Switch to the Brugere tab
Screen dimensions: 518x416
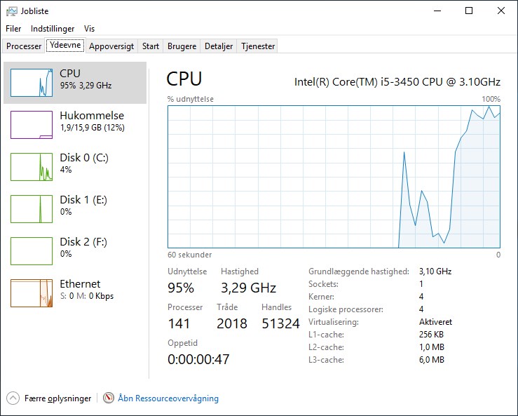point(182,46)
